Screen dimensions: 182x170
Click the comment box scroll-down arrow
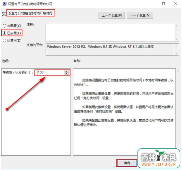(176, 39)
